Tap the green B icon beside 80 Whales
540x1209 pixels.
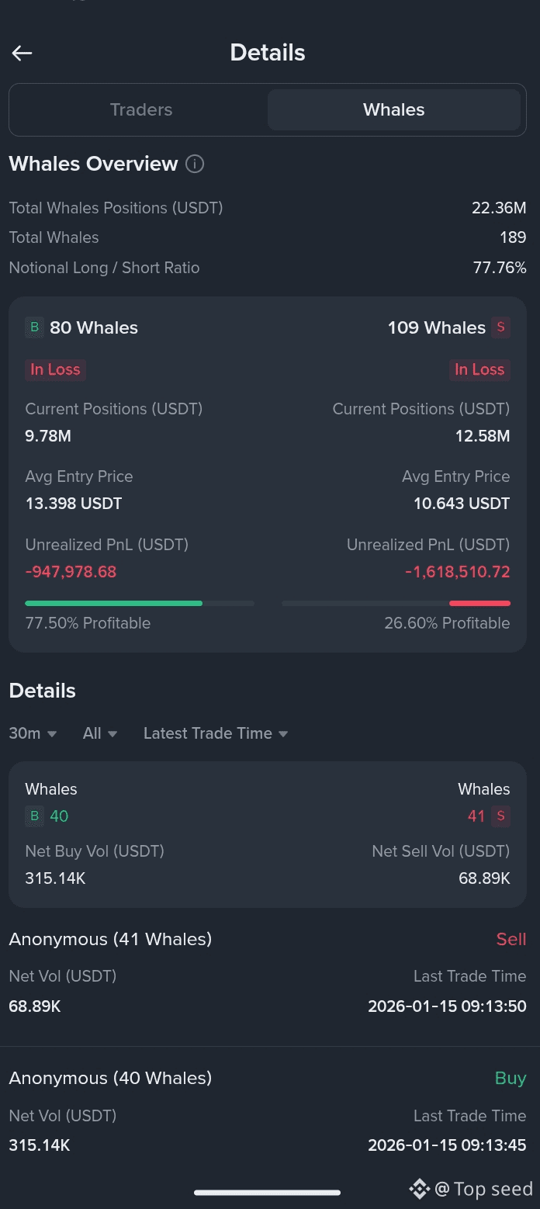(34, 327)
